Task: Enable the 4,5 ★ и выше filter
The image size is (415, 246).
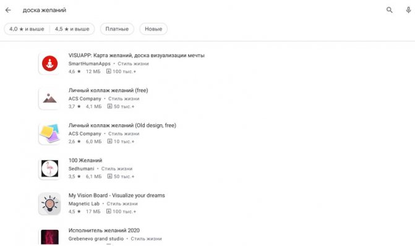Action: pyautogui.click(x=72, y=29)
